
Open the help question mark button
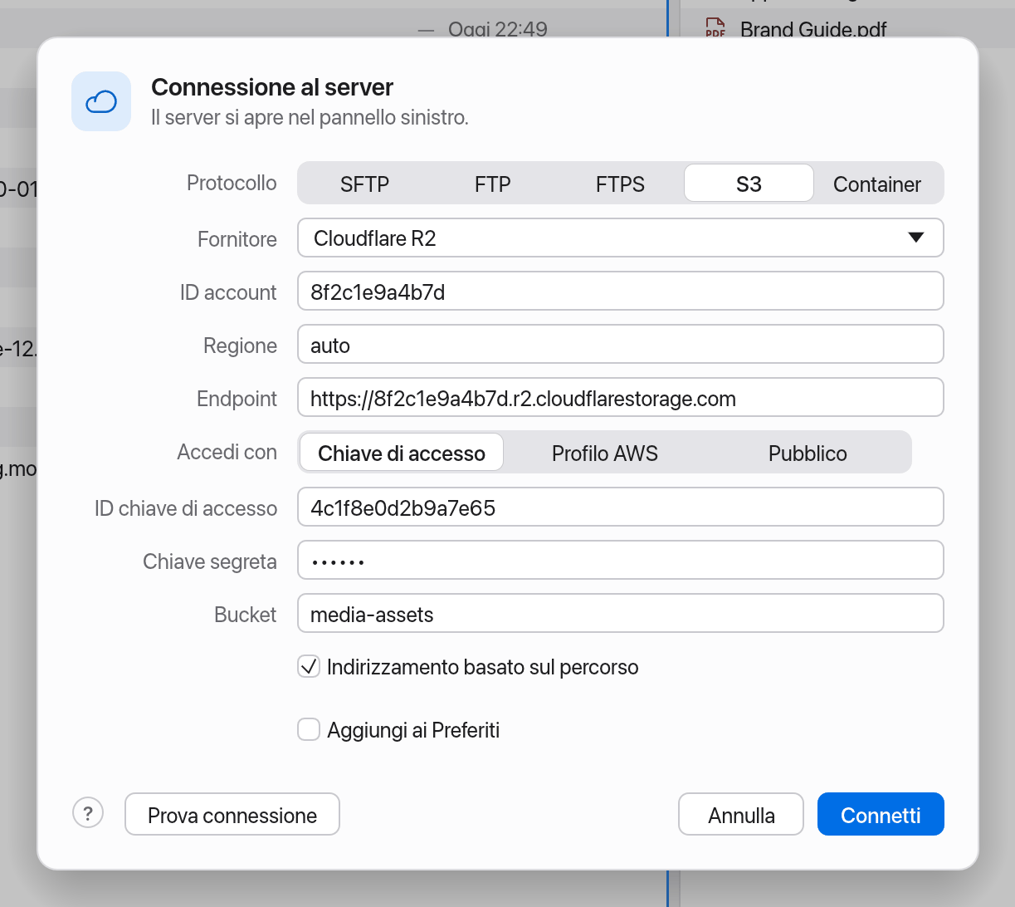pos(88,812)
